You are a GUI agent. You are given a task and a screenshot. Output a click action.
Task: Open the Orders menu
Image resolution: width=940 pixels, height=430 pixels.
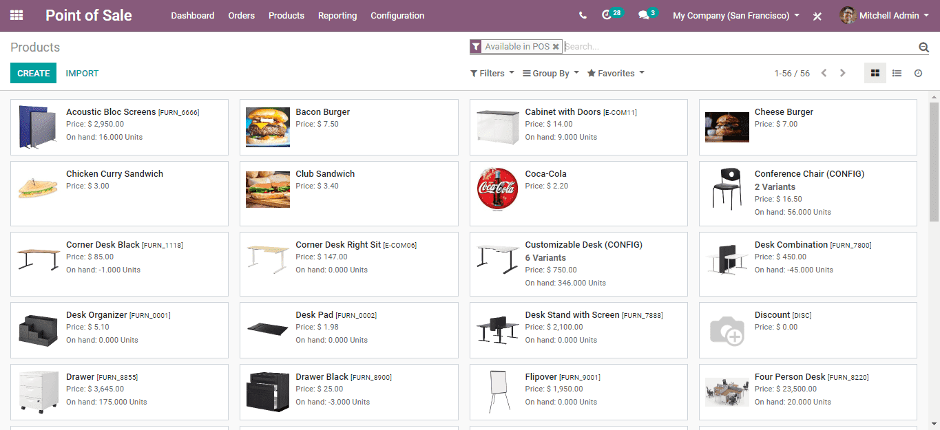(x=242, y=15)
